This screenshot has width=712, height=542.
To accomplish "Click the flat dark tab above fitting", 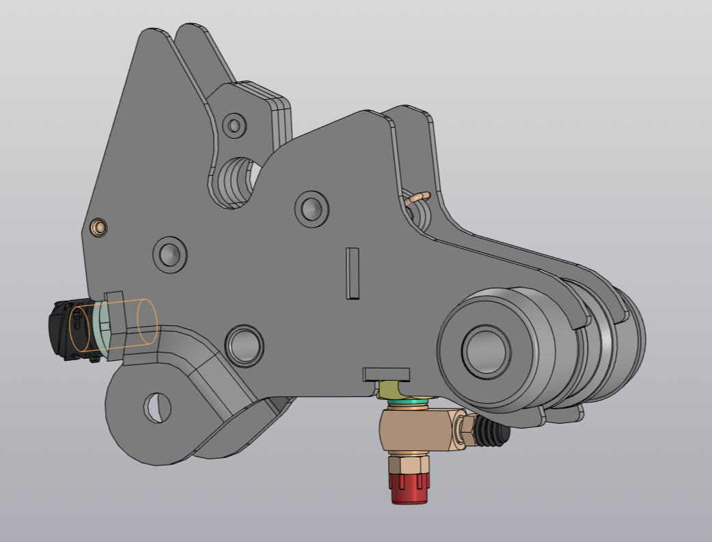I will point(387,373).
